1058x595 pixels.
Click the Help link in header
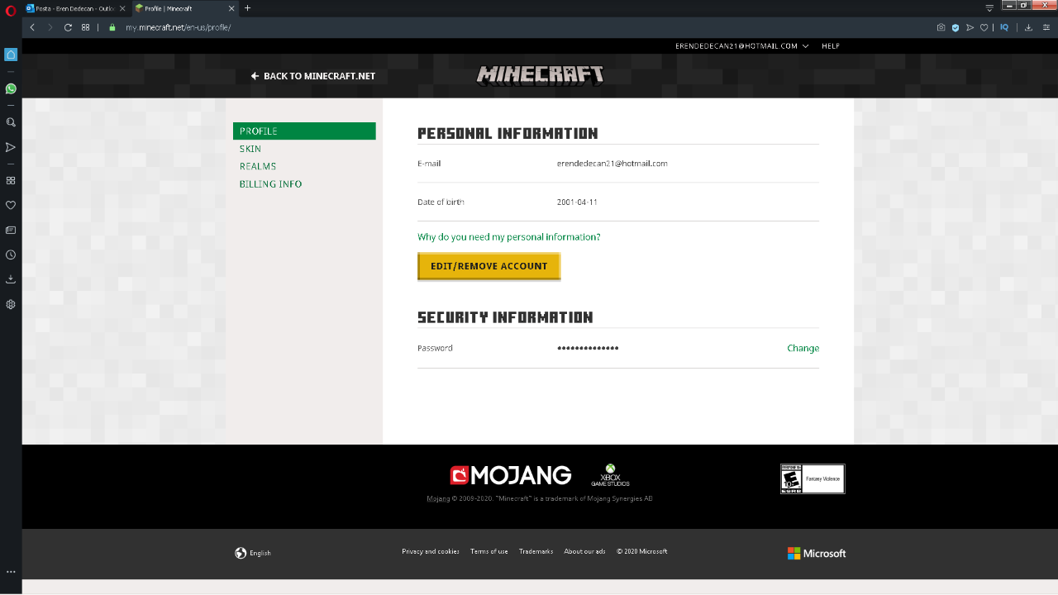[x=831, y=46]
